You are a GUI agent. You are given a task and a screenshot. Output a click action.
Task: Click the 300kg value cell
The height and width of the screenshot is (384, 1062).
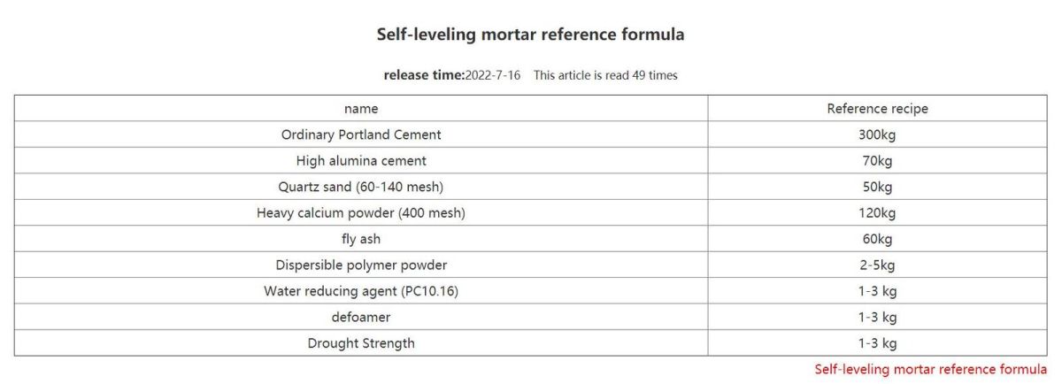click(877, 134)
